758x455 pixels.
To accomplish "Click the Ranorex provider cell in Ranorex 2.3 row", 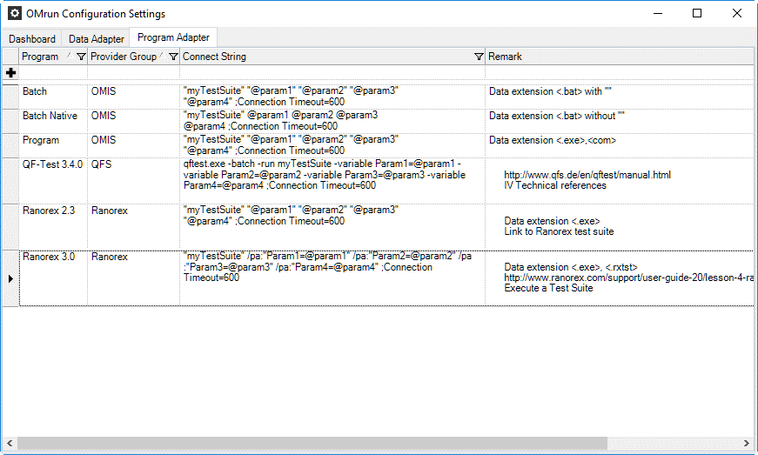I will pyautogui.click(x=133, y=226).
